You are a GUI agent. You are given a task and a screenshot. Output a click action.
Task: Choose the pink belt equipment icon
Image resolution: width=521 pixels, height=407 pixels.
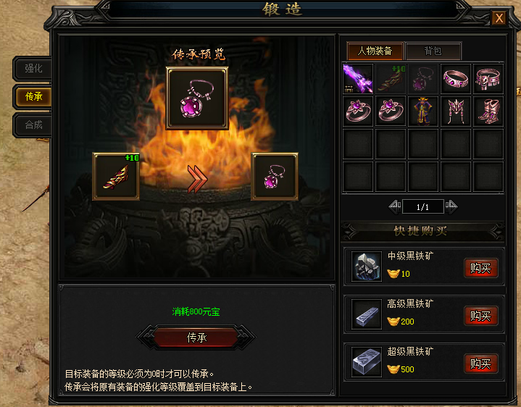[x=488, y=79]
